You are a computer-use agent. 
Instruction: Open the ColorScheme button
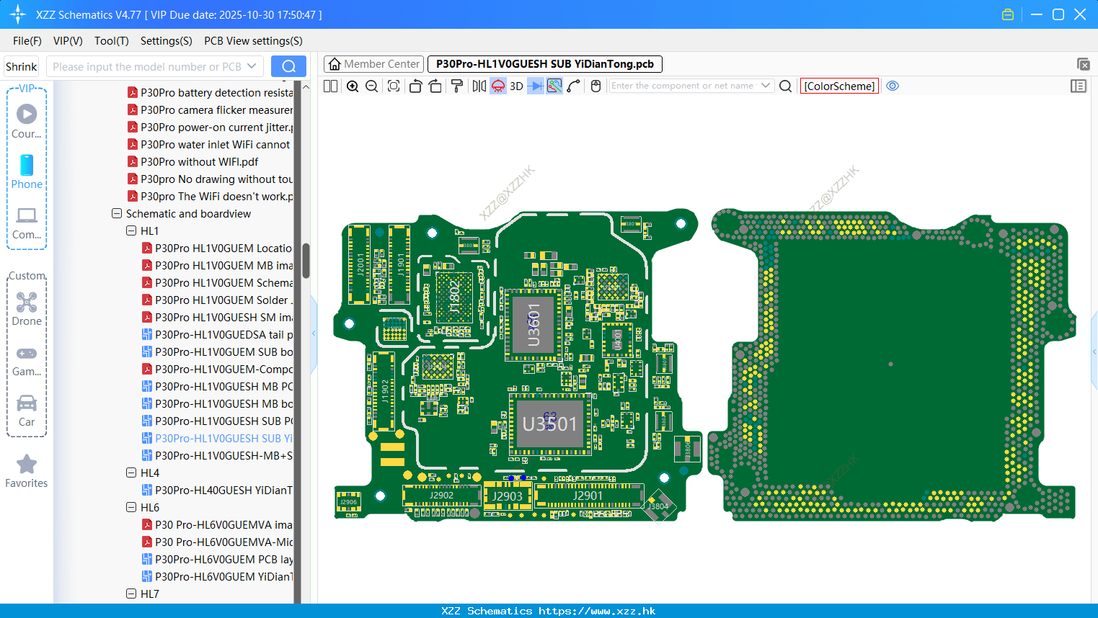(x=839, y=86)
